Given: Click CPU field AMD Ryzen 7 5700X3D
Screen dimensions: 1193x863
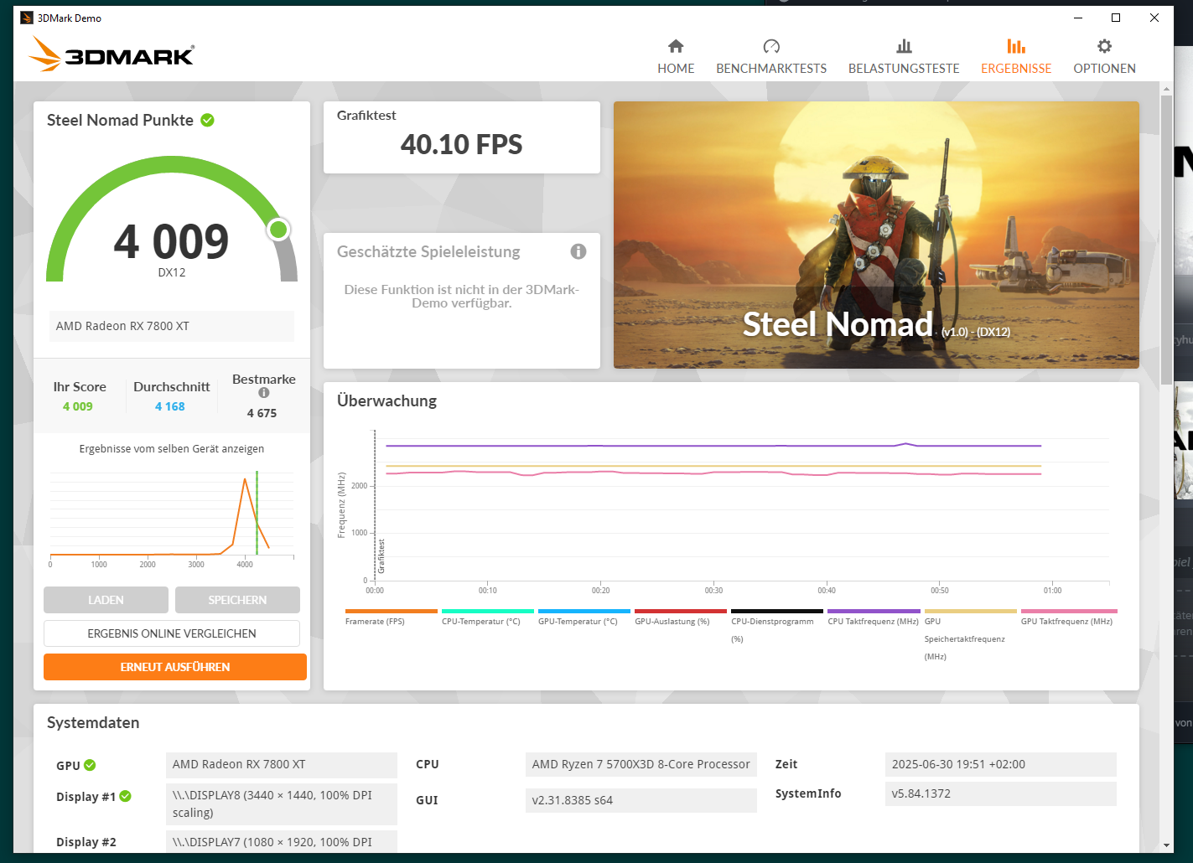Looking at the screenshot, I should click(x=641, y=764).
